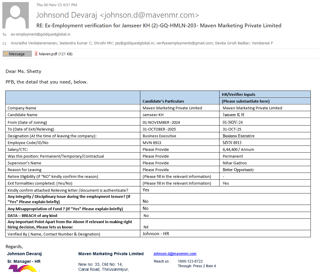Screen dimensions: 319x274
Task: Click Cc recipient Shruthi MV
Action: [x=103, y=43]
